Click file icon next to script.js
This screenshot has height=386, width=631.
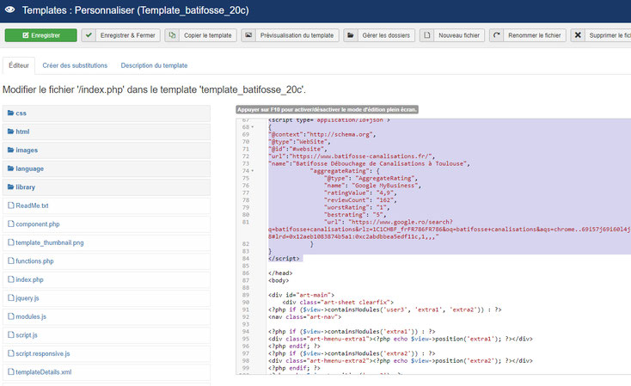11,335
